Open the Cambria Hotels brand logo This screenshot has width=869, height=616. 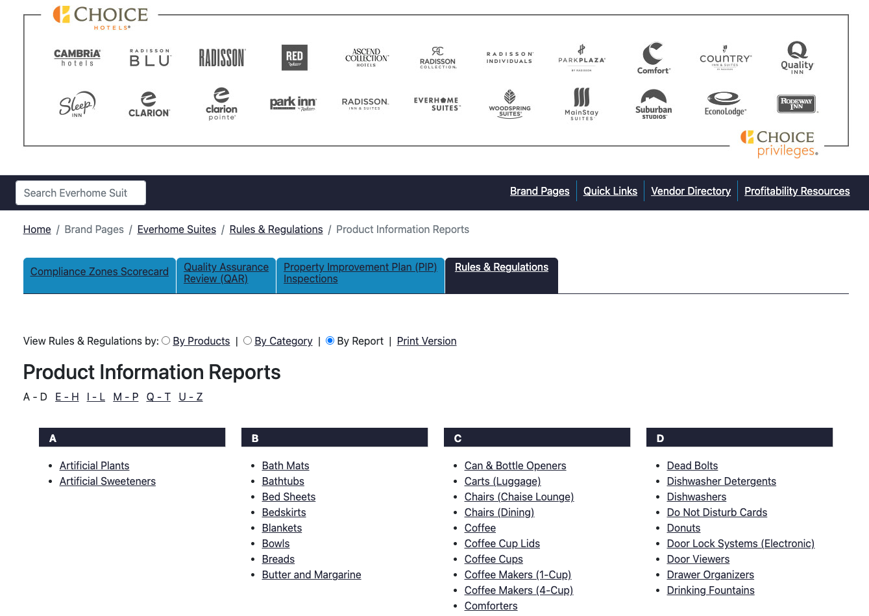77,58
